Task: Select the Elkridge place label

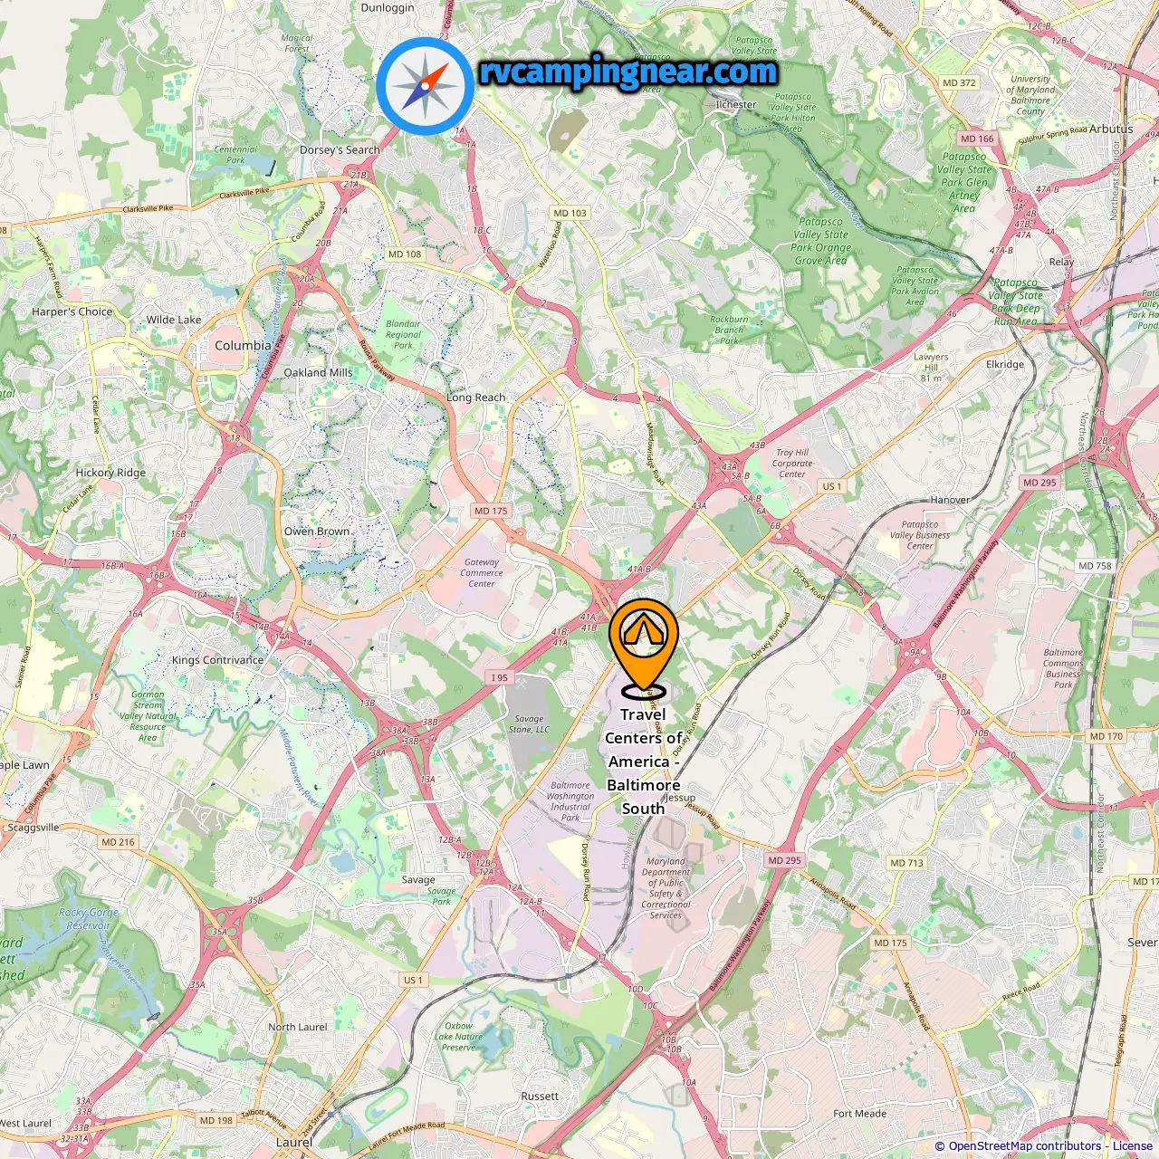Action: (x=1005, y=365)
